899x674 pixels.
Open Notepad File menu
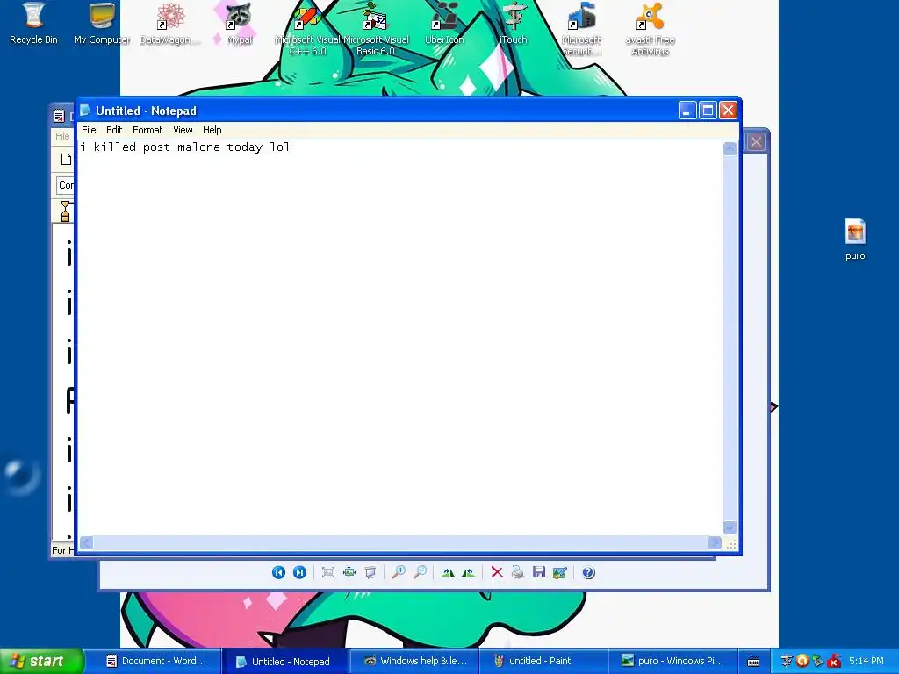[89, 130]
